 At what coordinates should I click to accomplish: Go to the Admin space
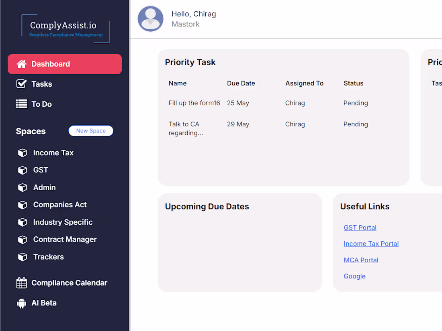coord(44,187)
